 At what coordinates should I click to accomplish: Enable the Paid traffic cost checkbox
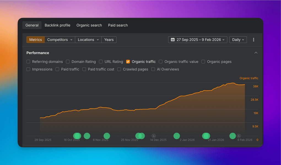(84, 69)
